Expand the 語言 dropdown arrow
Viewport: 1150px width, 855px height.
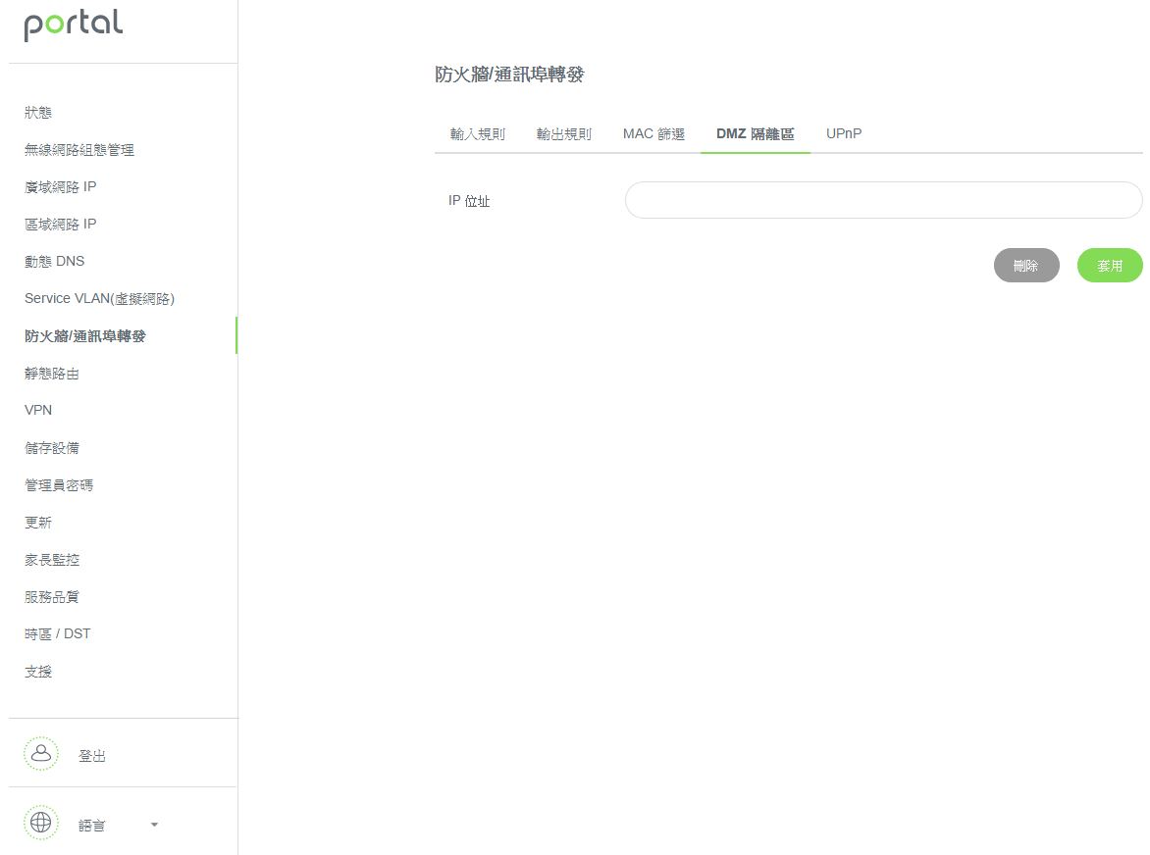click(x=154, y=825)
